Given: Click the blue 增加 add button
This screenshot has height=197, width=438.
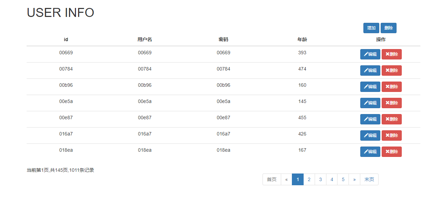Looking at the screenshot, I should pyautogui.click(x=371, y=28).
